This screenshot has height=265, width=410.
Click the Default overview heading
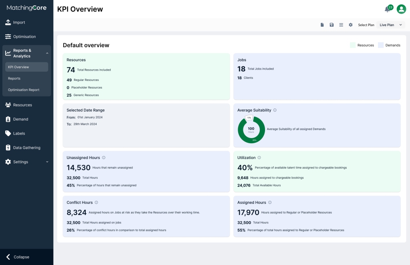[86, 45]
